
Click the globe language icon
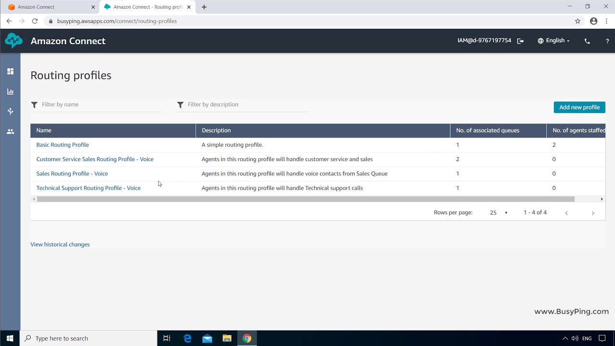tap(541, 41)
